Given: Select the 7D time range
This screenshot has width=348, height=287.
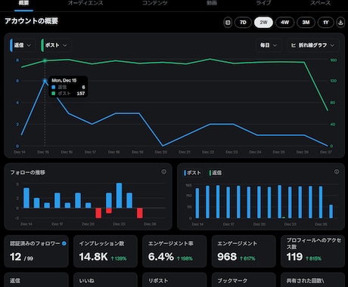Looking at the screenshot, I should 243,23.
